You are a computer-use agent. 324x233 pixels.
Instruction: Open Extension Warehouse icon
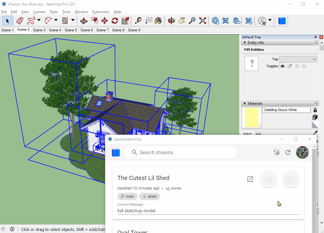tap(226, 21)
